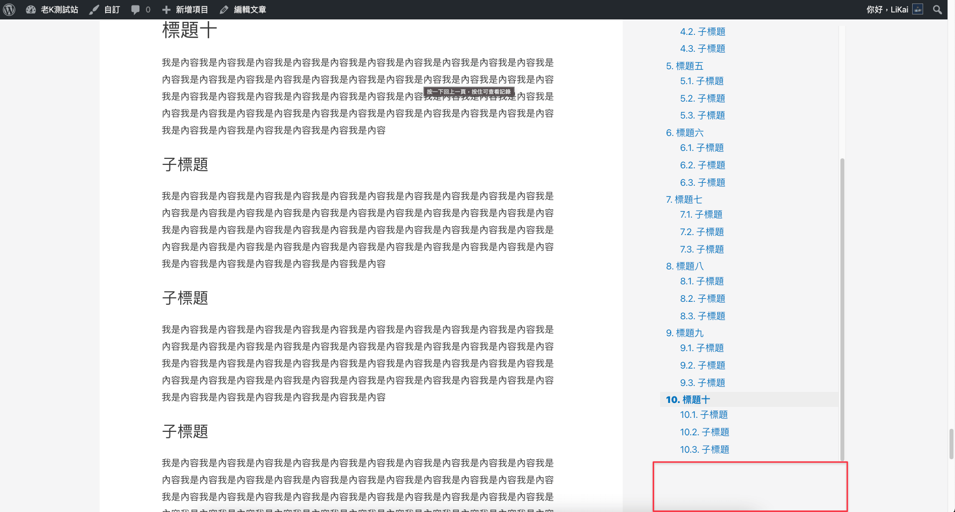The height and width of the screenshot is (512, 955).
Task: Go to 5.2. 子標題 in contents
Action: pyautogui.click(x=702, y=98)
